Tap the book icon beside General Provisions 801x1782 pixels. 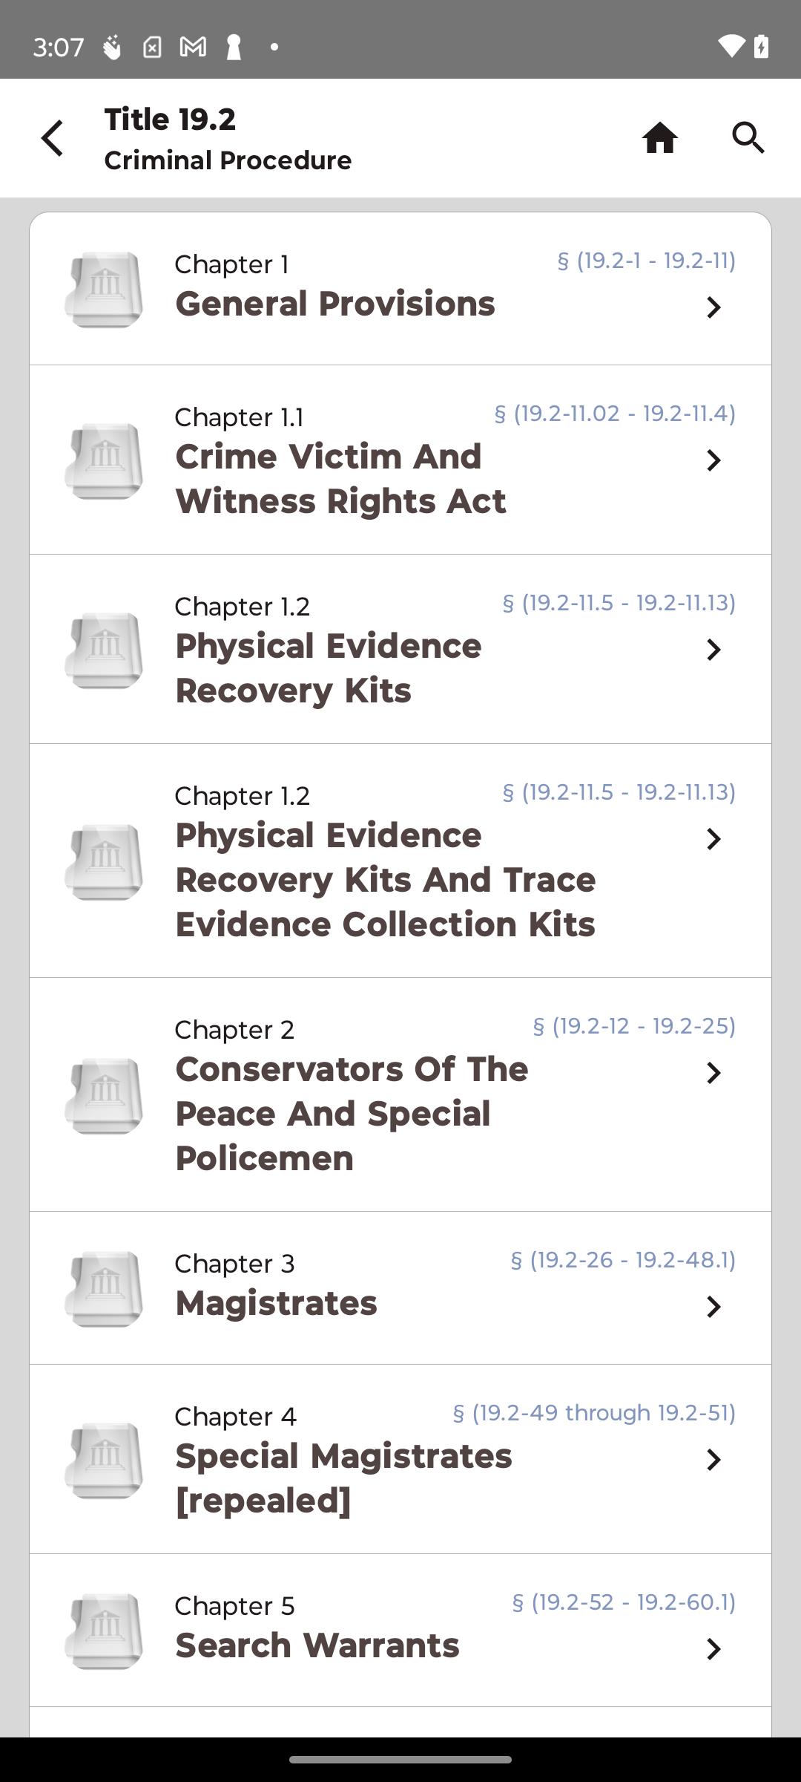pos(103,290)
